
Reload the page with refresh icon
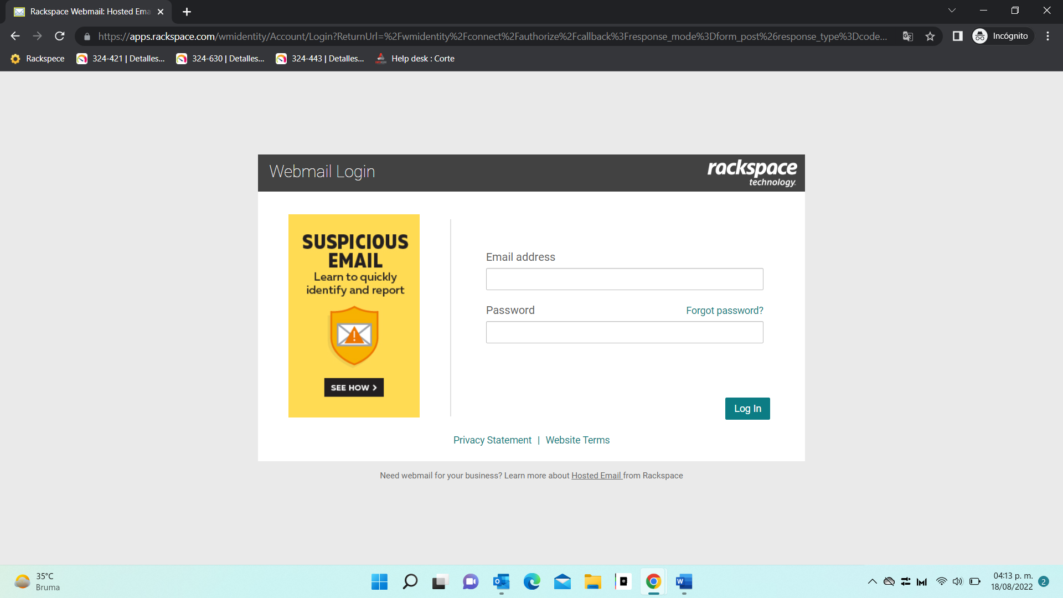(x=60, y=36)
